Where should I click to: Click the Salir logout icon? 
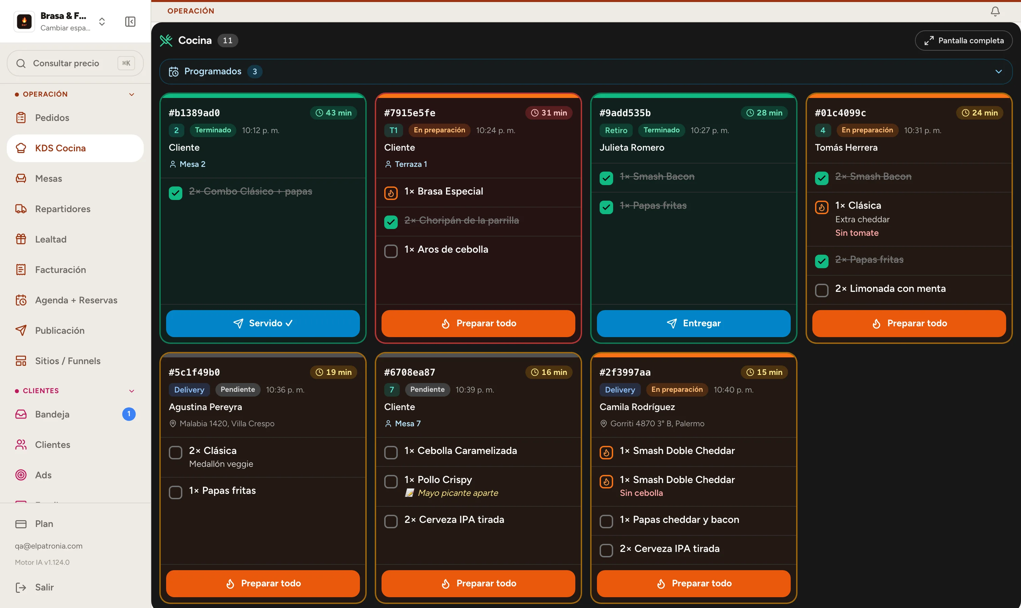click(x=21, y=587)
